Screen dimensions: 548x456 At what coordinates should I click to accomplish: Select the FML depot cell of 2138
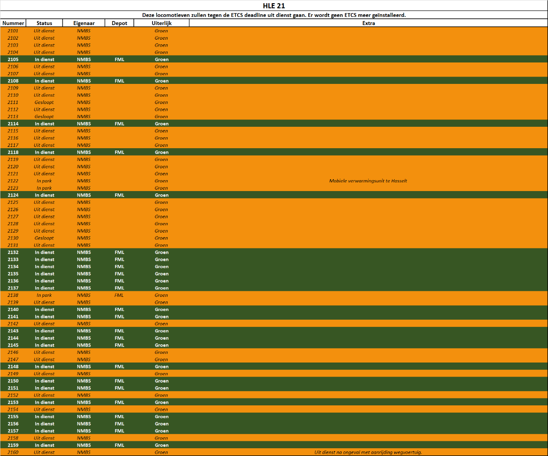[119, 295]
